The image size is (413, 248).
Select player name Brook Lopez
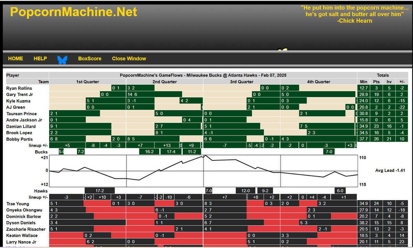click(19, 133)
